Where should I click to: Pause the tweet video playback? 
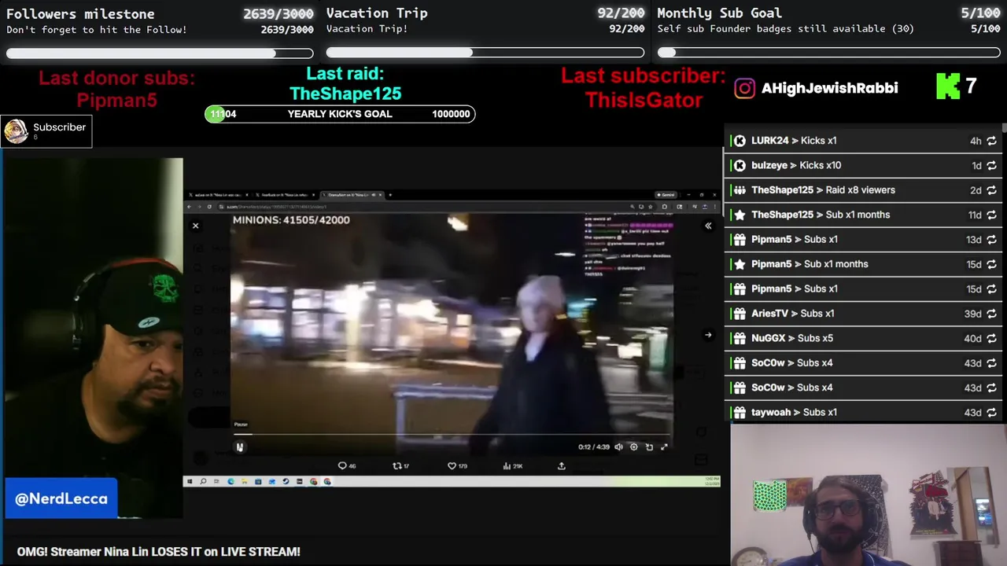point(240,447)
